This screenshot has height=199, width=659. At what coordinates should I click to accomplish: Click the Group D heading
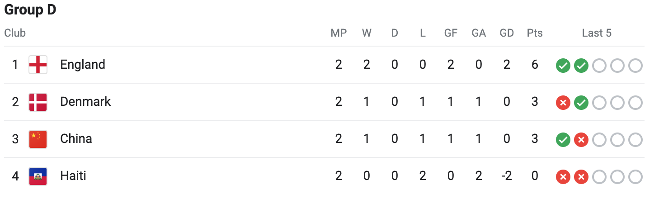(x=30, y=10)
